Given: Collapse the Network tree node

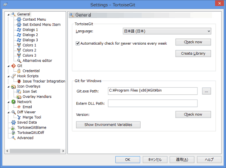Looking at the screenshot, I should click(9, 102).
